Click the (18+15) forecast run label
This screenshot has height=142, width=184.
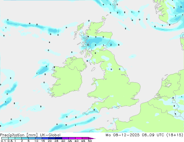[175, 135]
